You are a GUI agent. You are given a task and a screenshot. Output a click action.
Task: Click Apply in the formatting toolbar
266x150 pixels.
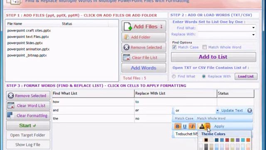[219, 126]
